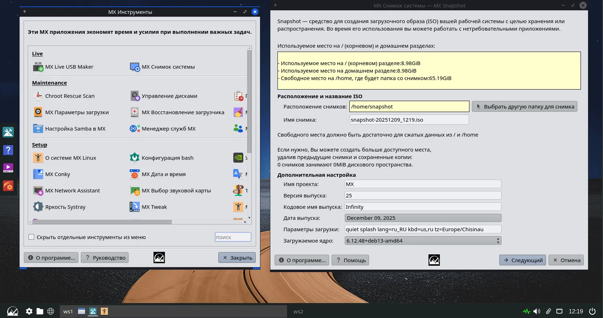This screenshot has width=603, height=318.
Task: Click the network connection tray icon
Action: point(559,311)
